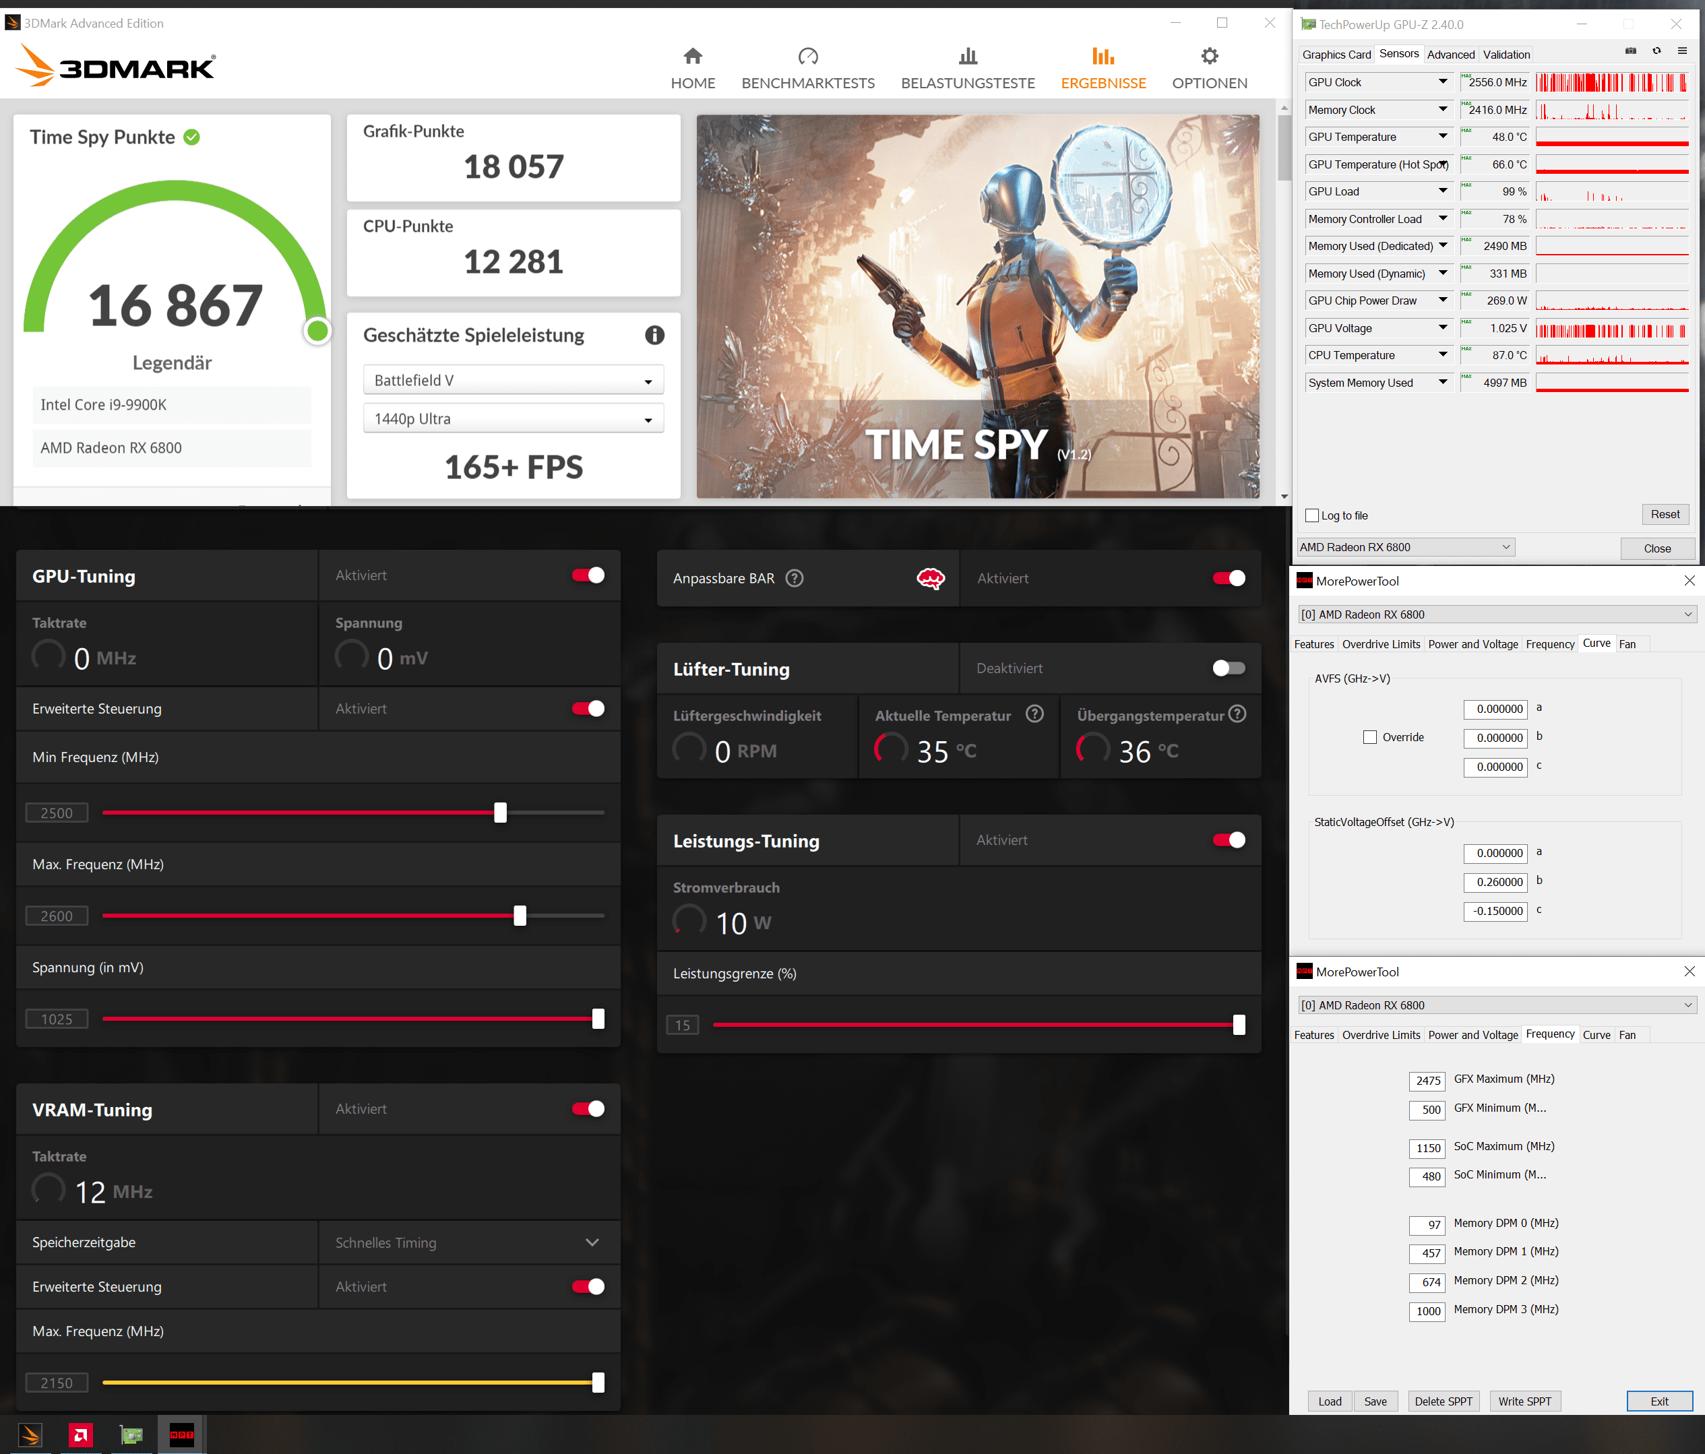1705x1454 pixels.
Task: Go to the Optionen gear icon
Action: [1209, 56]
